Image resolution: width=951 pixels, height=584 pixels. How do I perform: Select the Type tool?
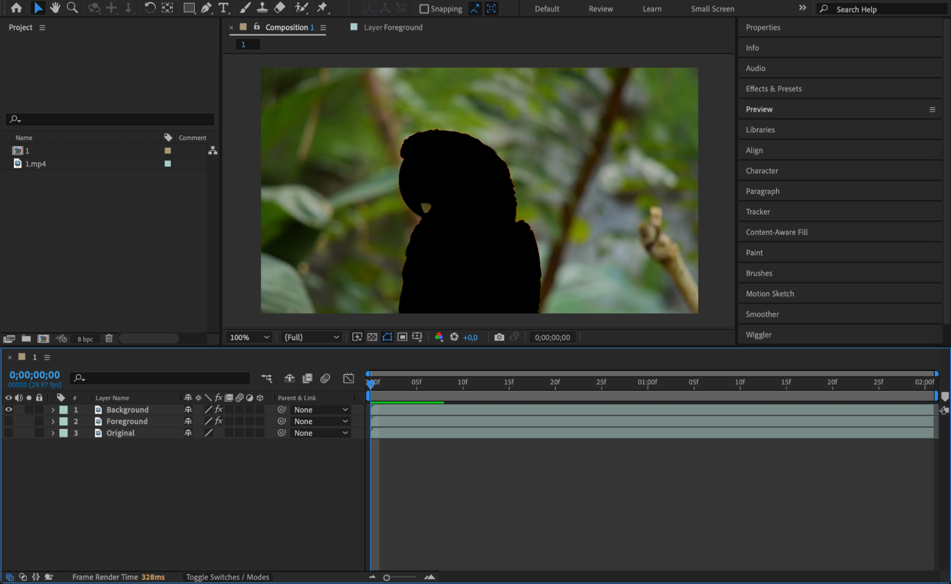coord(223,8)
